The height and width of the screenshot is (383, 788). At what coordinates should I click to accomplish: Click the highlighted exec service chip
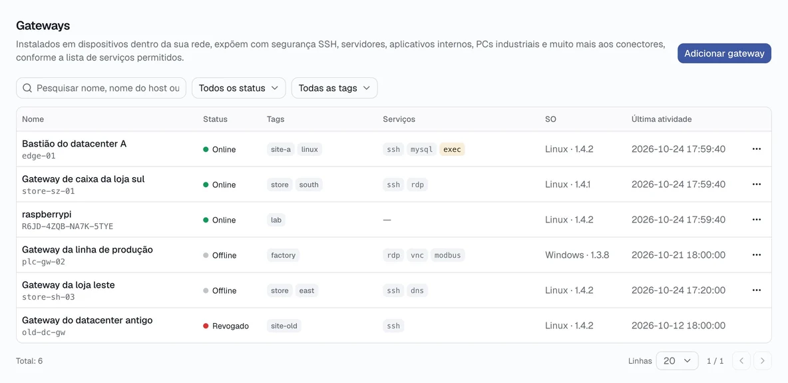pyautogui.click(x=453, y=149)
